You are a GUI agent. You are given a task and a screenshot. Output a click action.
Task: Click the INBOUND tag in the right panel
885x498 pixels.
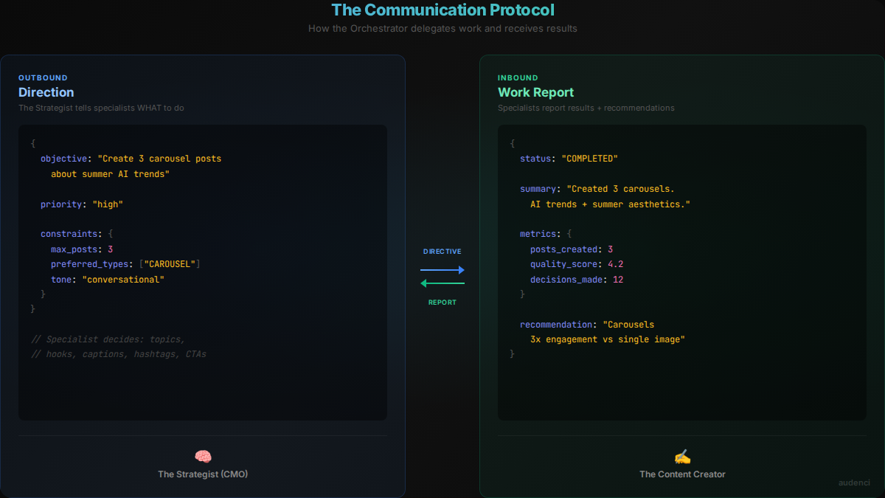518,77
